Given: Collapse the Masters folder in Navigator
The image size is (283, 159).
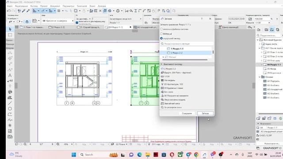Looking at the screenshot, I should pyautogui.click(x=260, y=77).
